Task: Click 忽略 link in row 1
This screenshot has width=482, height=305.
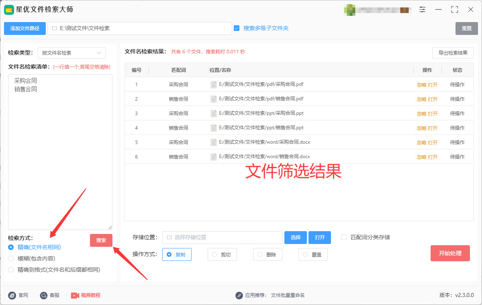Action: 422,85
